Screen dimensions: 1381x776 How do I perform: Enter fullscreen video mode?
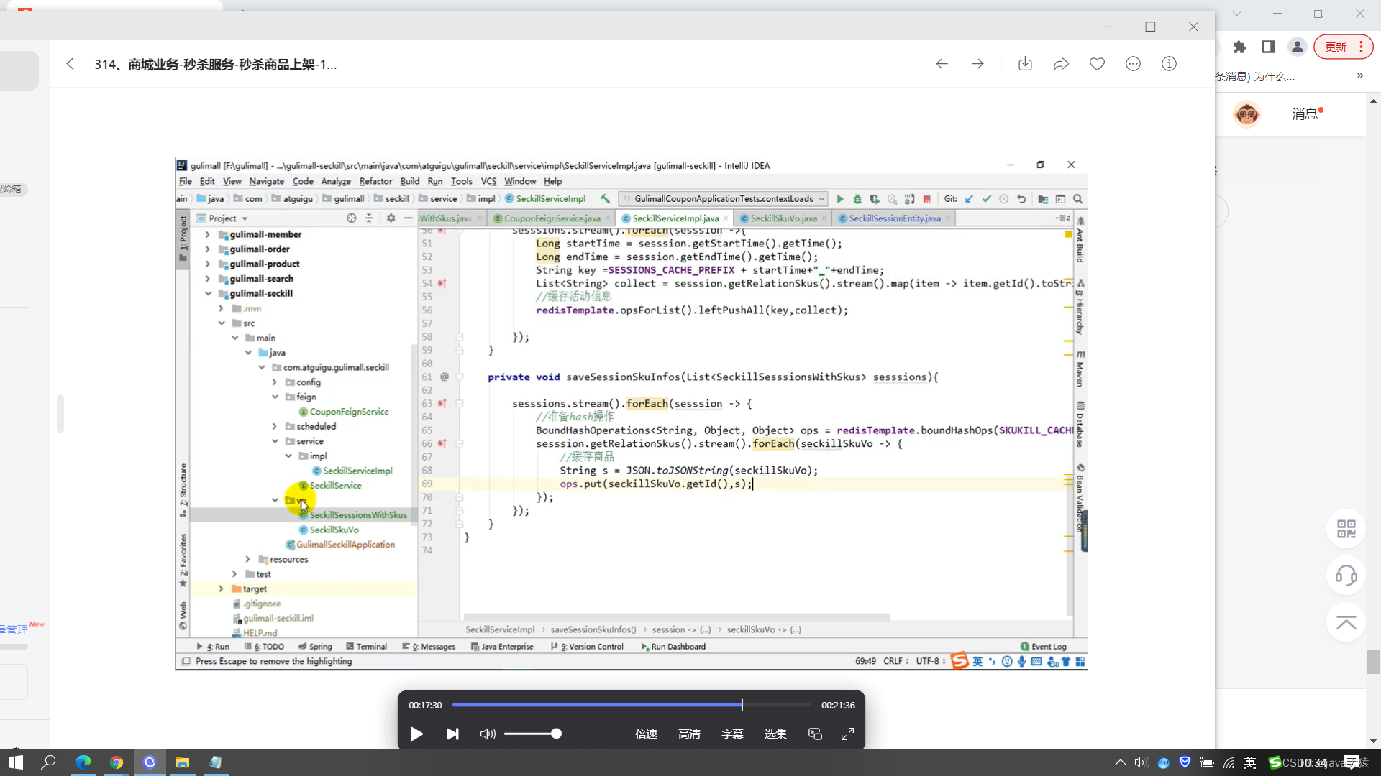847,734
